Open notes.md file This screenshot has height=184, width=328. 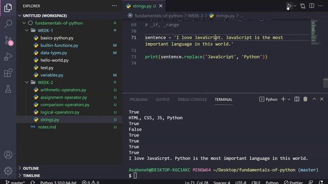click(x=47, y=127)
